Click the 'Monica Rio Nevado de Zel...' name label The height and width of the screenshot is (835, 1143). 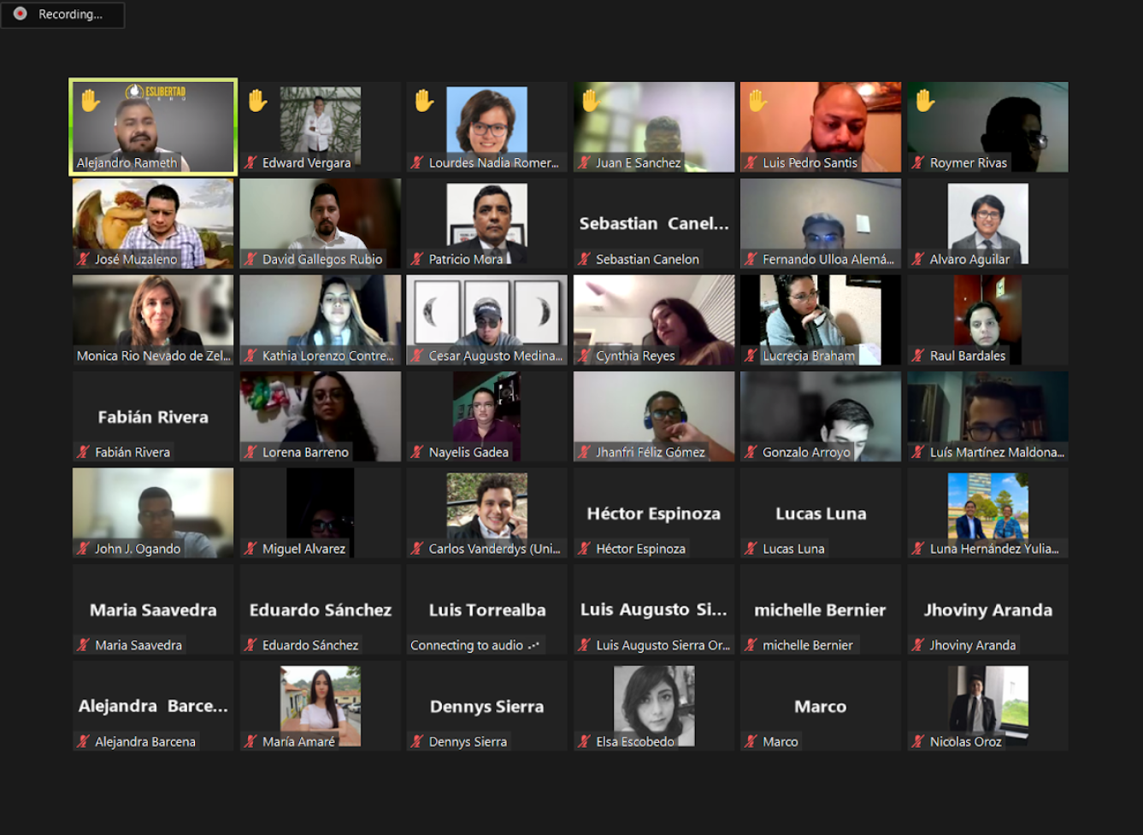pos(154,356)
